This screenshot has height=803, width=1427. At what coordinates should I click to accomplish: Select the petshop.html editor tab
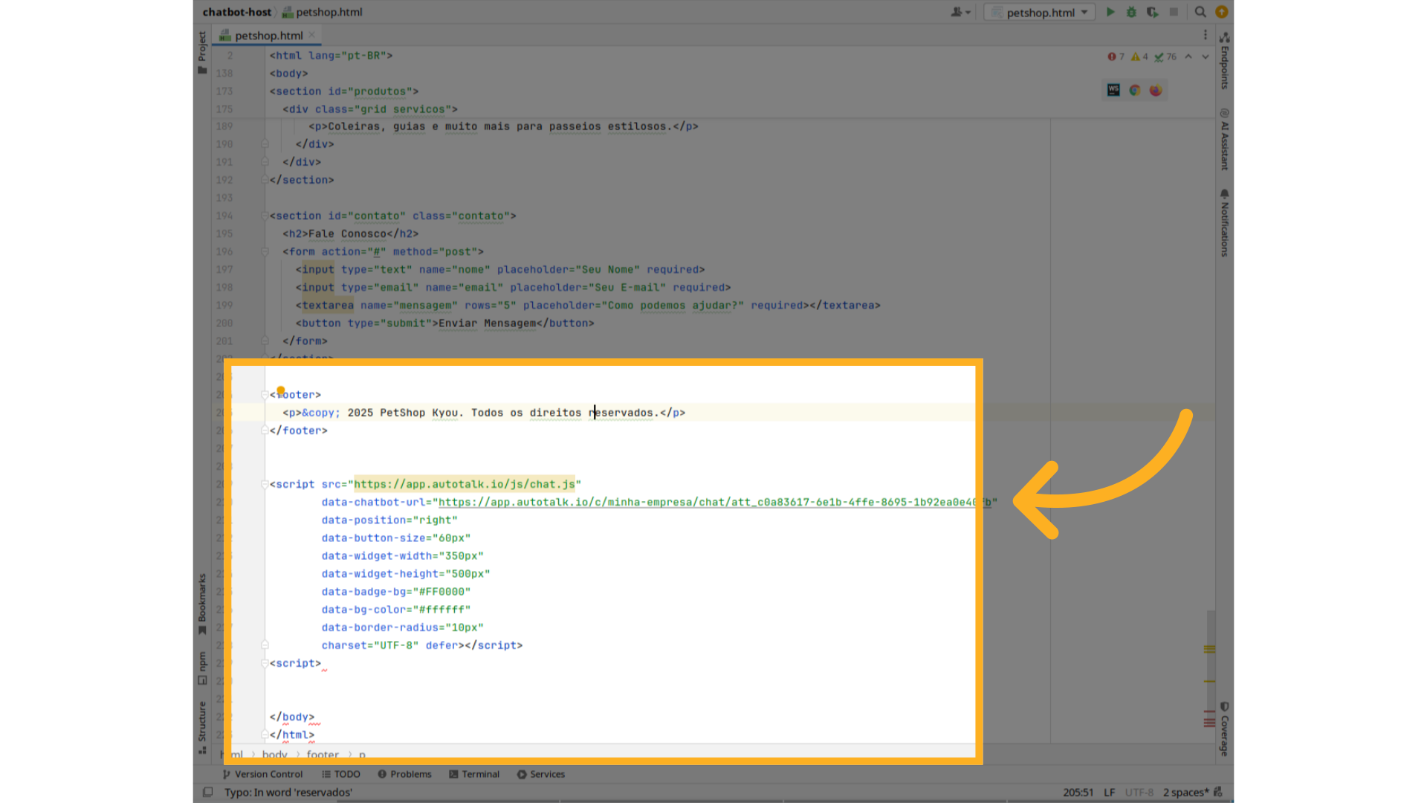tap(268, 35)
